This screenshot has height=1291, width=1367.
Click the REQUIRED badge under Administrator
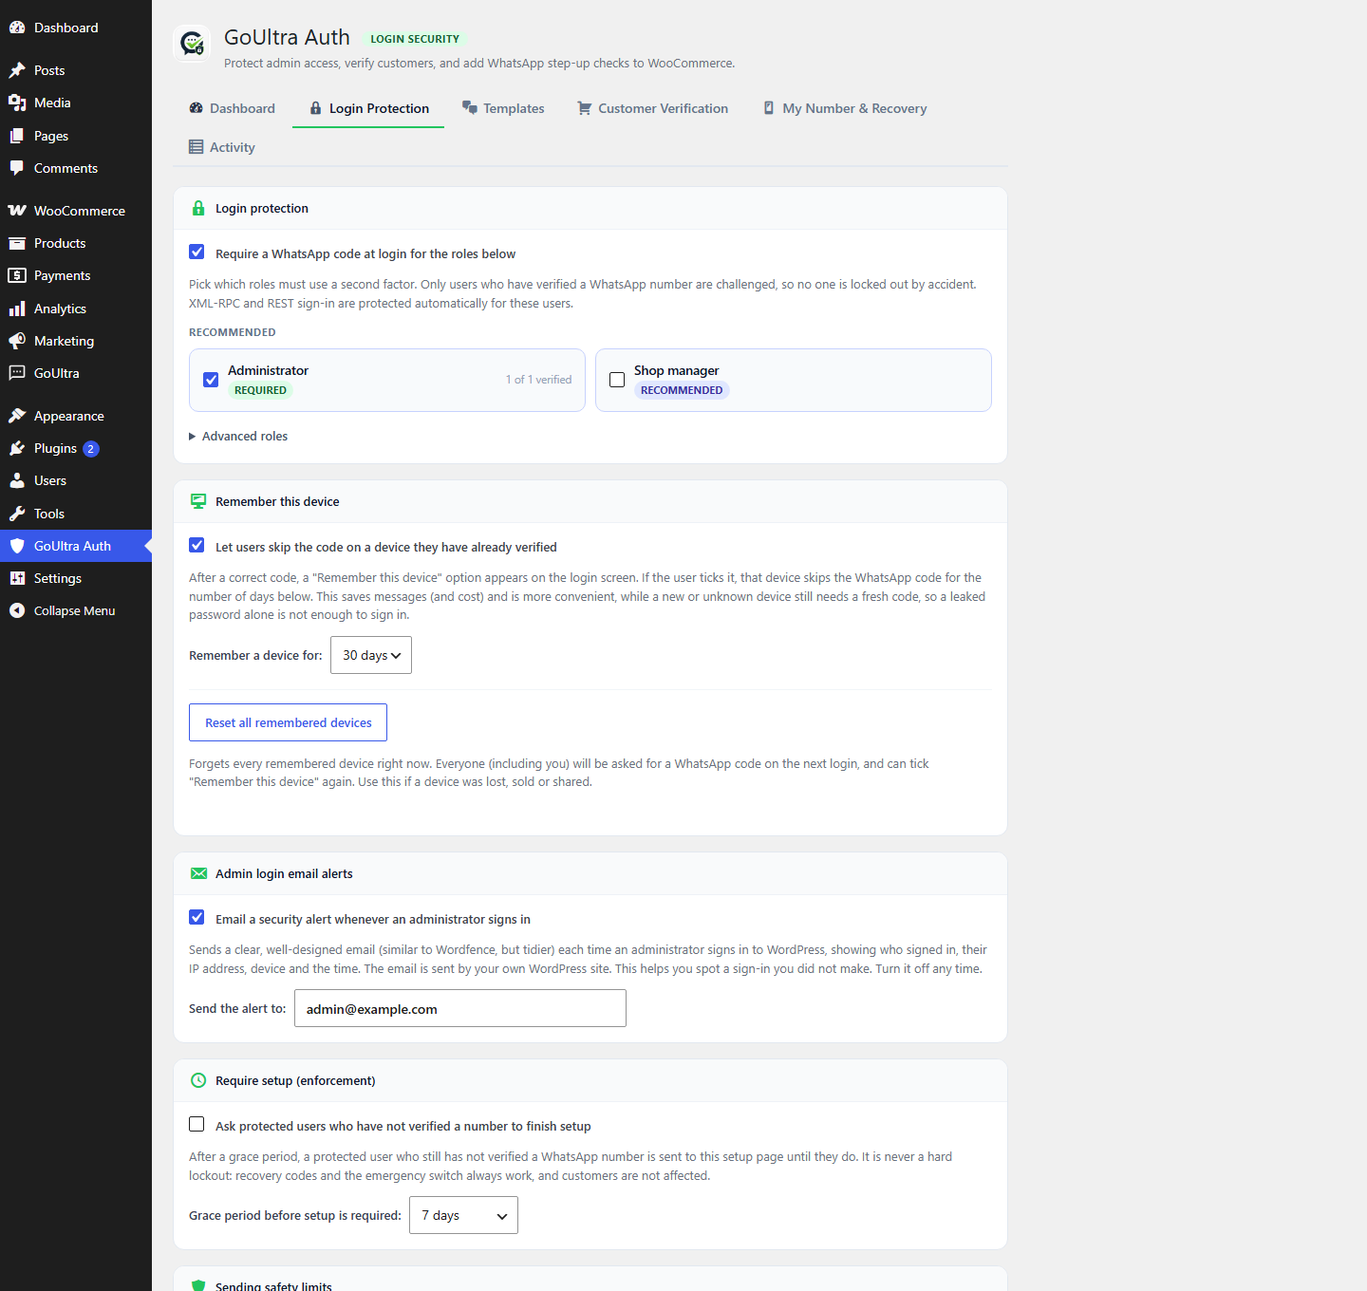260,390
